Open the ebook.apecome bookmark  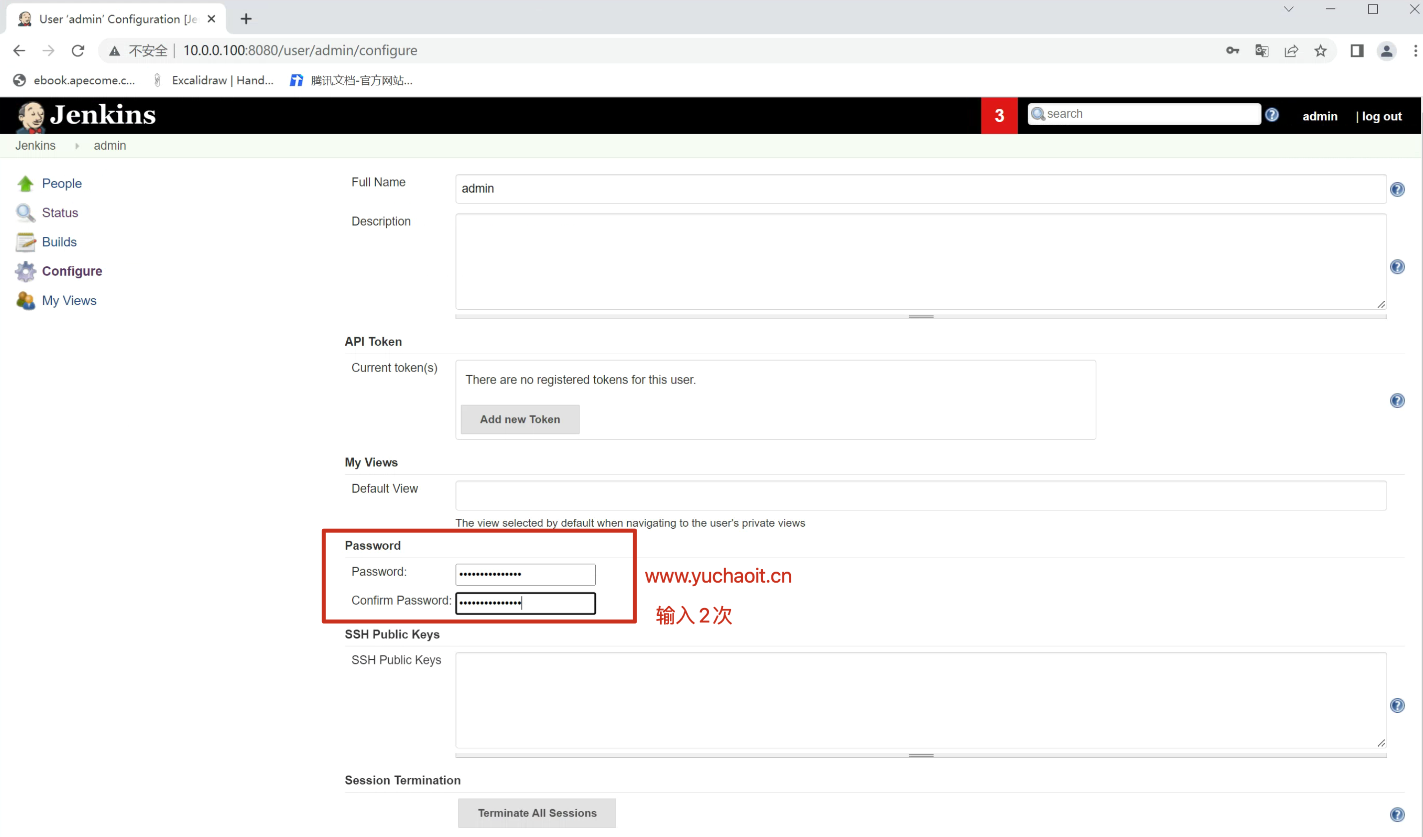(74, 81)
